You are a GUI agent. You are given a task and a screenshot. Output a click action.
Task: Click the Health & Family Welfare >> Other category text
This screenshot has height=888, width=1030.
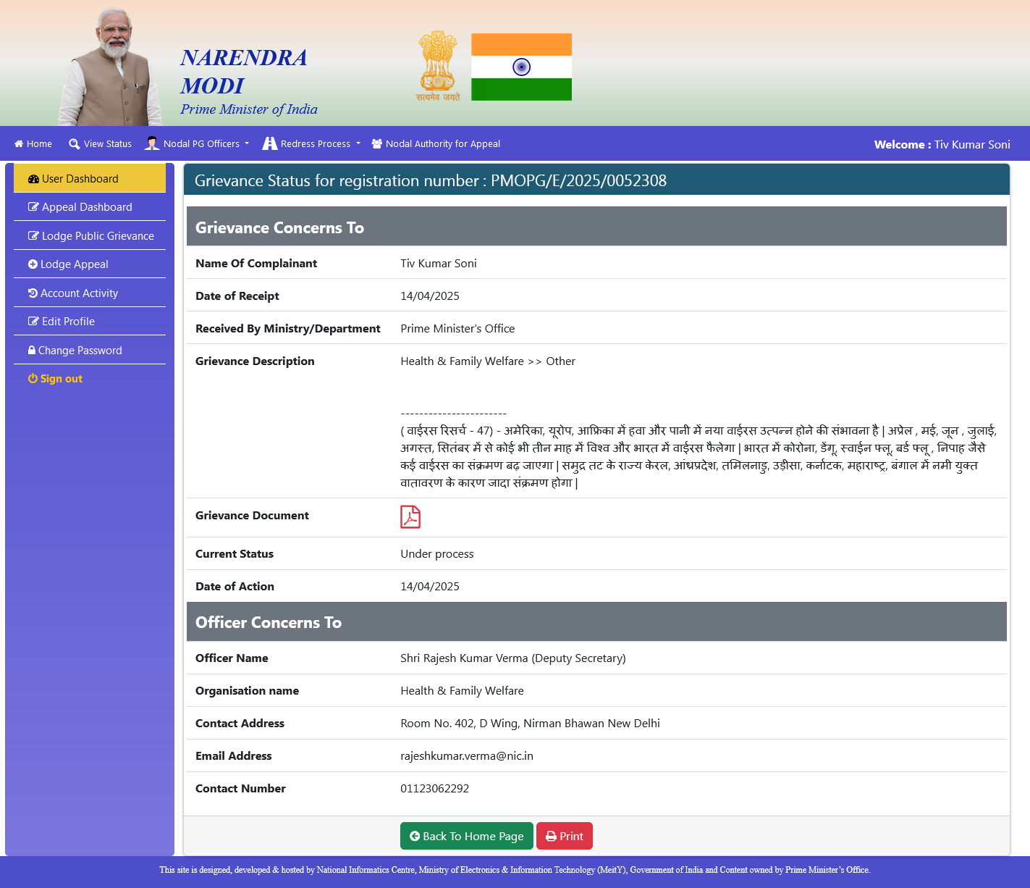point(488,361)
